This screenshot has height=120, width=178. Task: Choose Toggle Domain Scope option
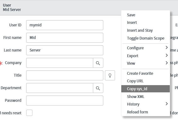coord(146,38)
